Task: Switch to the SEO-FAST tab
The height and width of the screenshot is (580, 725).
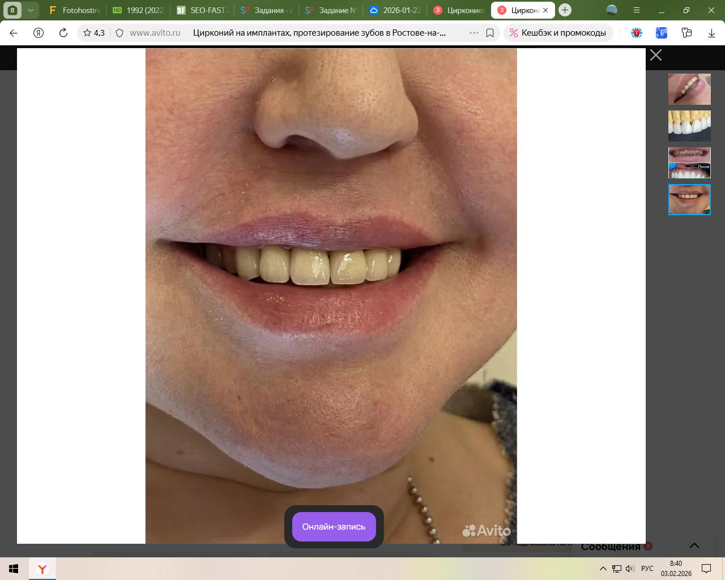Action: (202, 10)
